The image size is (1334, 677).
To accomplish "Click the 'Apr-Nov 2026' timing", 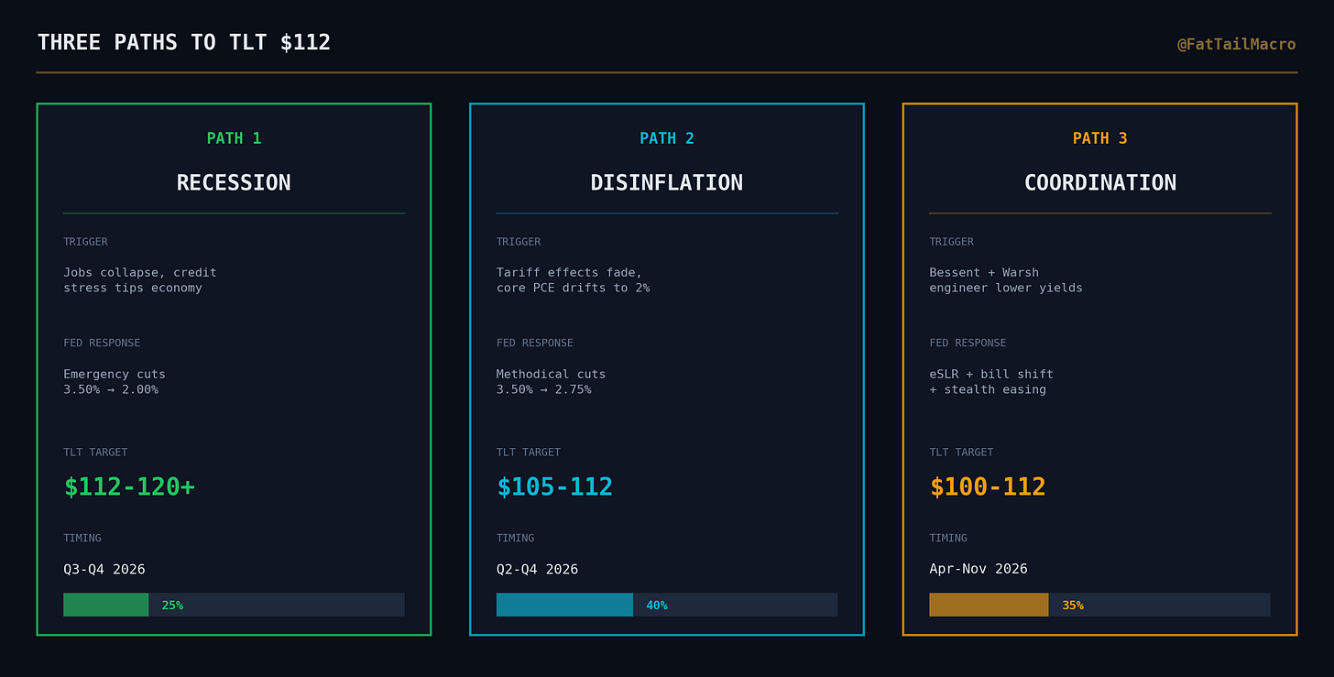I will (979, 569).
